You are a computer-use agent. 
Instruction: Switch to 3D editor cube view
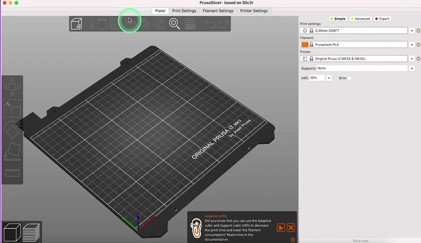12,232
